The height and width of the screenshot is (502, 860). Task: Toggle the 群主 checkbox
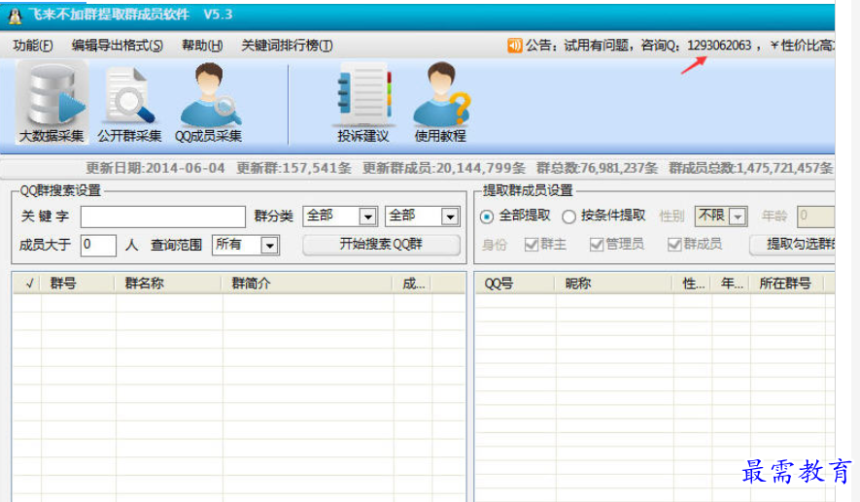point(531,245)
